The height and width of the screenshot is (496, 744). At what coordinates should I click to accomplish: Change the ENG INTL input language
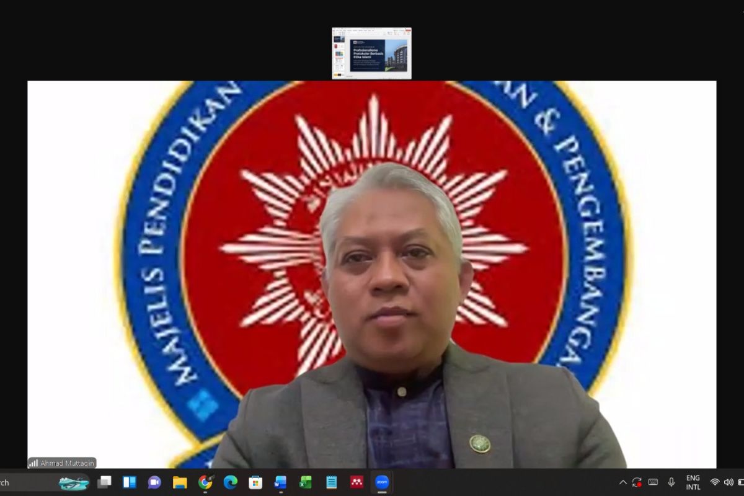pyautogui.click(x=693, y=482)
